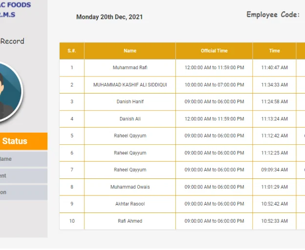Viewport: 305px width, 250px height.
Task: Sort by Official Time column header
Action: click(214, 51)
